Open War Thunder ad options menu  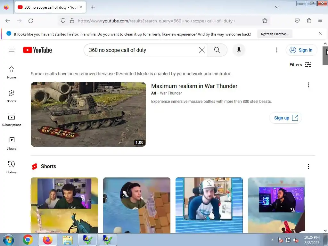point(308,85)
